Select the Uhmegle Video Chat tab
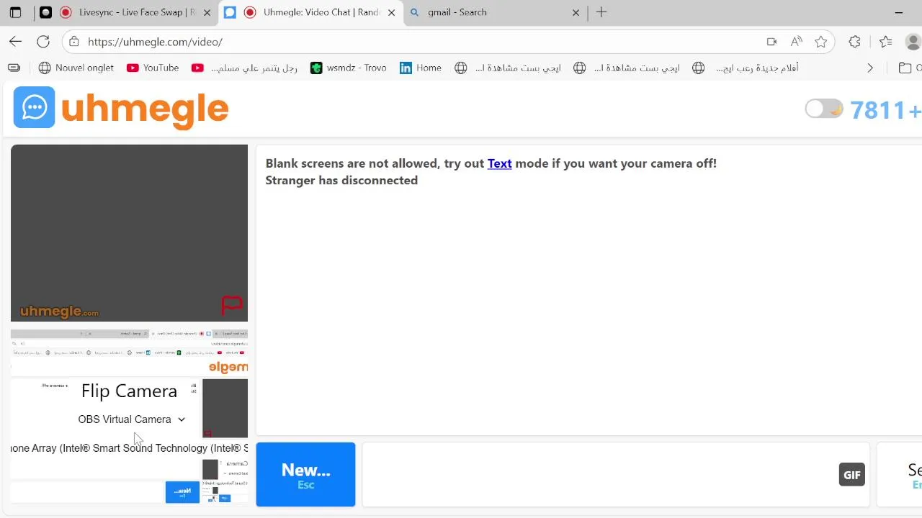922x518 pixels. [312, 12]
